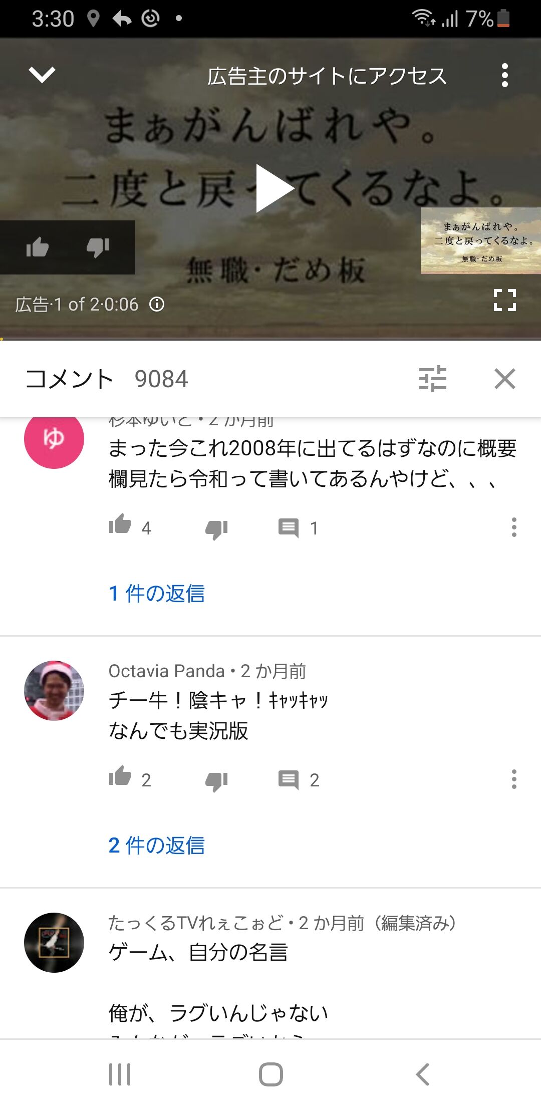Expand 1 件の返信 replies
The width and height of the screenshot is (541, 1112).
[x=157, y=594]
